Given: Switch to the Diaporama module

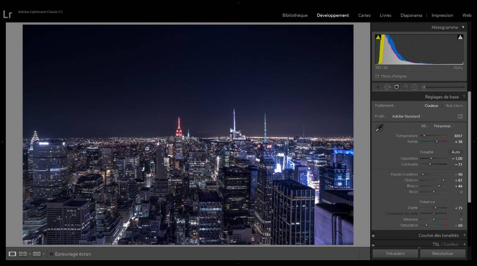Looking at the screenshot, I should click(x=411, y=15).
